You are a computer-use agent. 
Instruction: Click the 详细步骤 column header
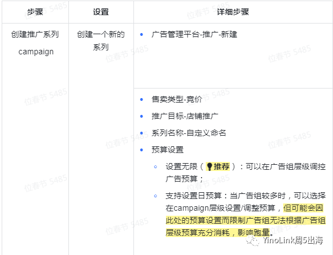pos(233,12)
